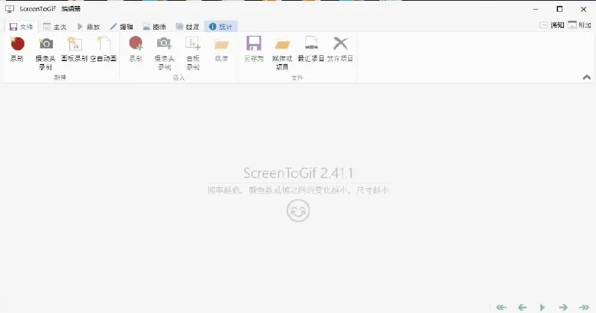Open recent projects (最近项目)

click(x=311, y=49)
